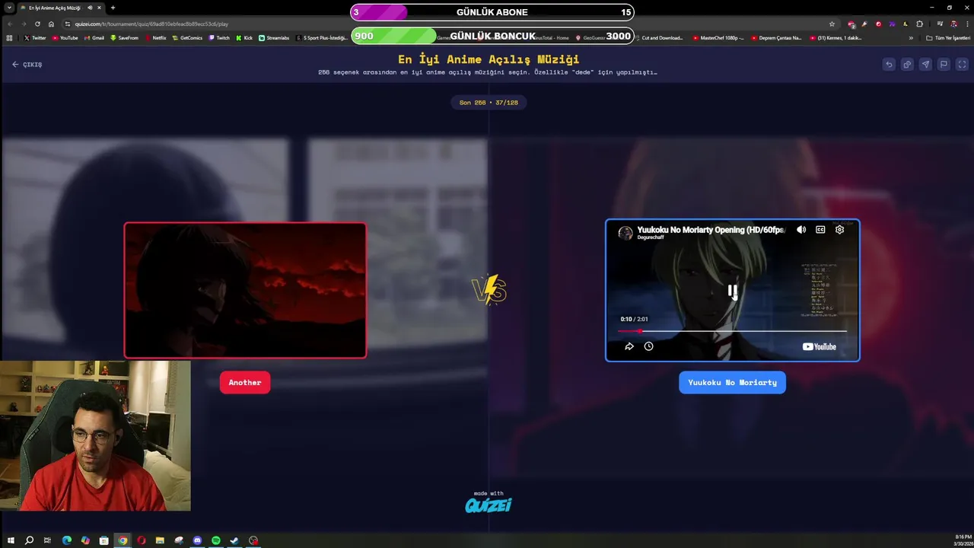The height and width of the screenshot is (548, 974).
Task: Open File Explorer from taskbar
Action: tap(160, 540)
